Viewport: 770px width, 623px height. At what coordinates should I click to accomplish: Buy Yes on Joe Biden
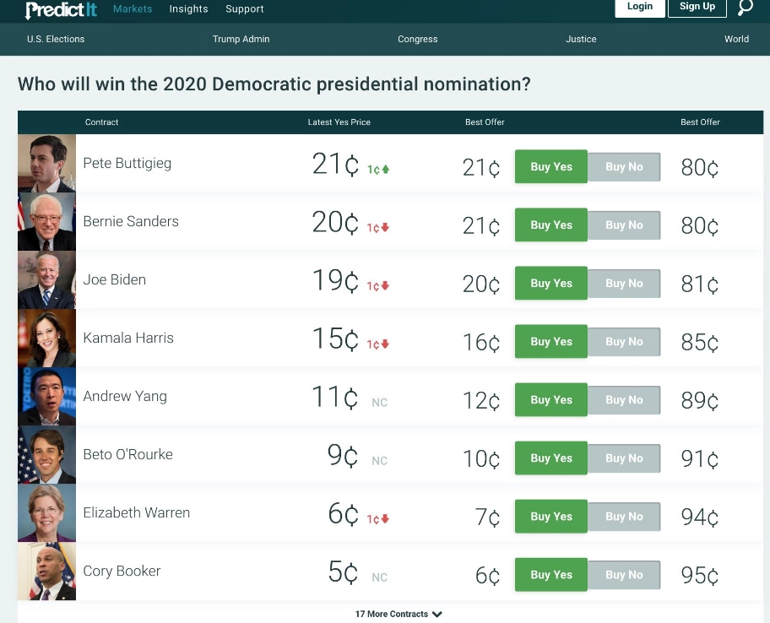tap(551, 284)
